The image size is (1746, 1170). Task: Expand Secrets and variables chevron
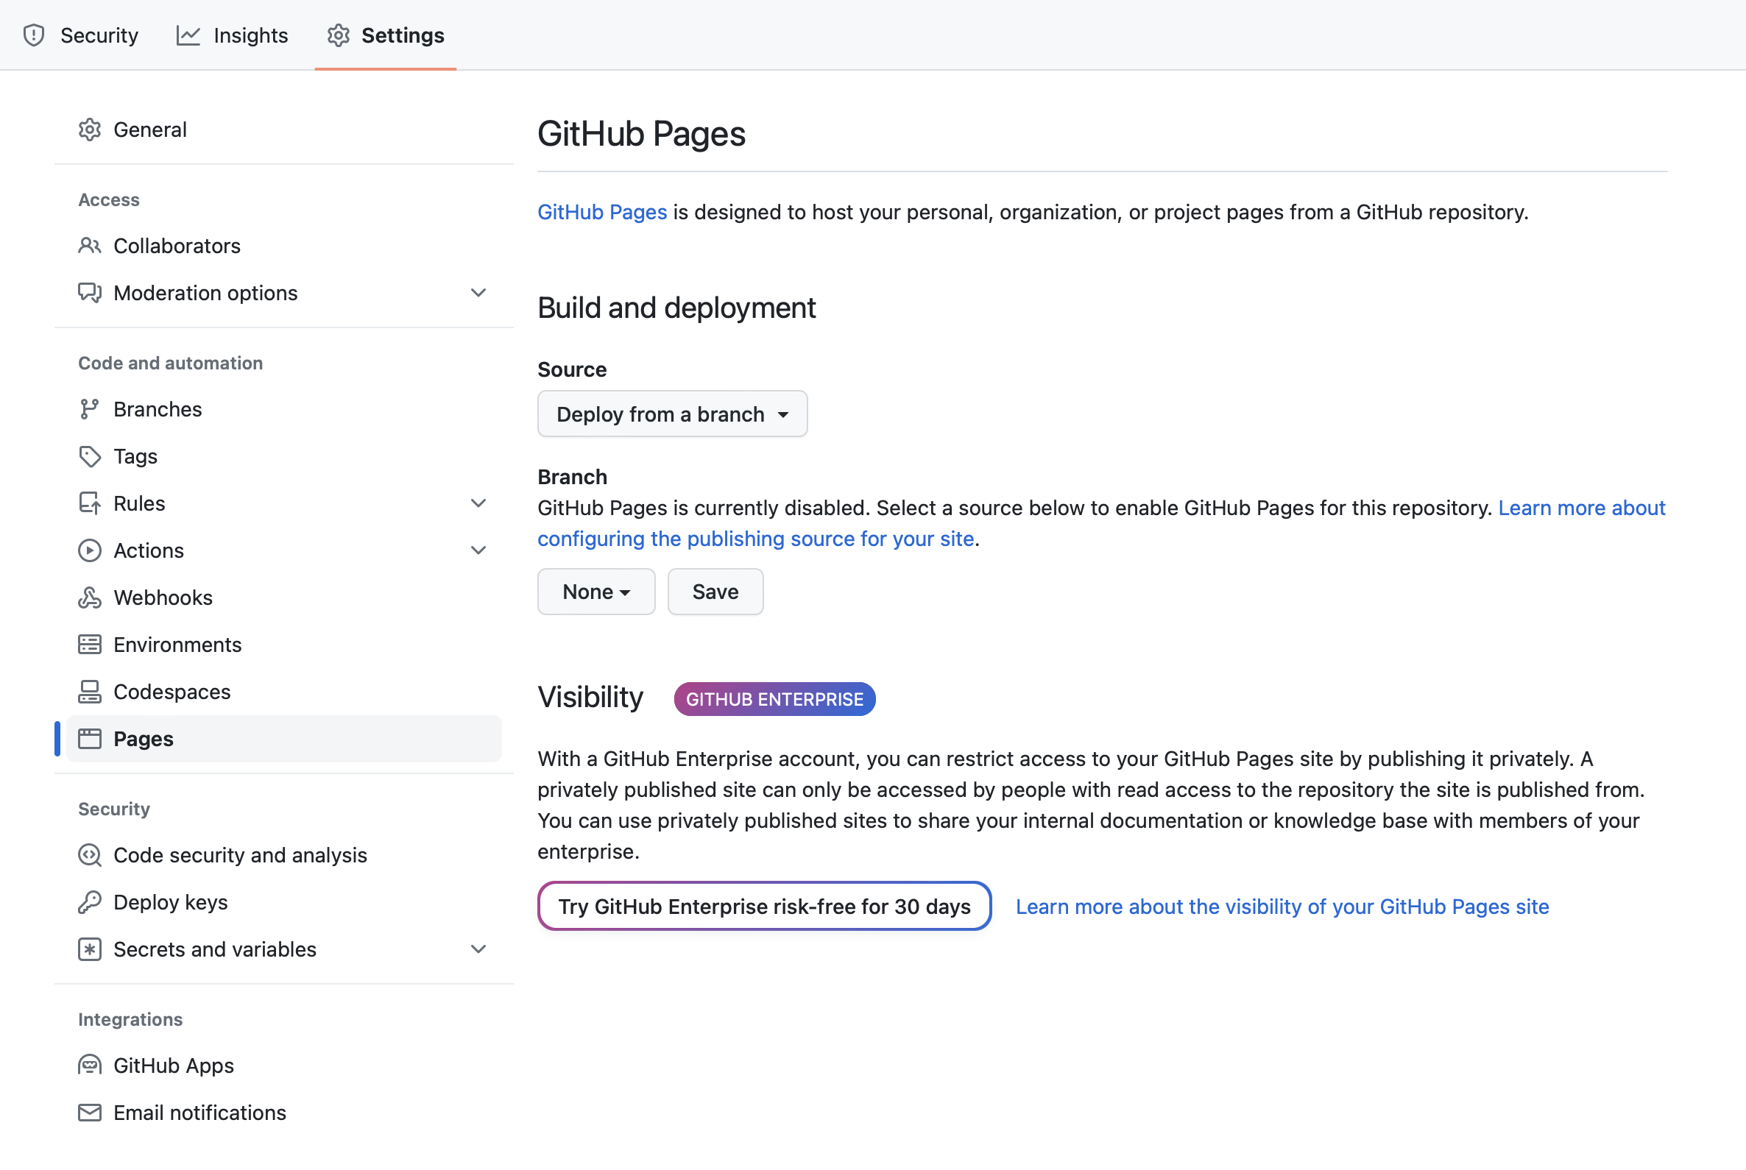click(x=478, y=949)
